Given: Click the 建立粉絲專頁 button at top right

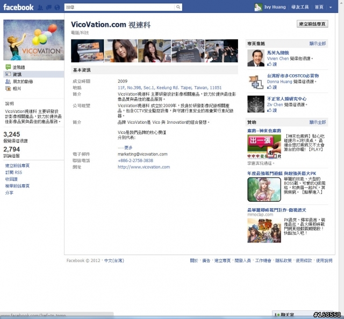Looking at the screenshot, I should [x=312, y=24].
